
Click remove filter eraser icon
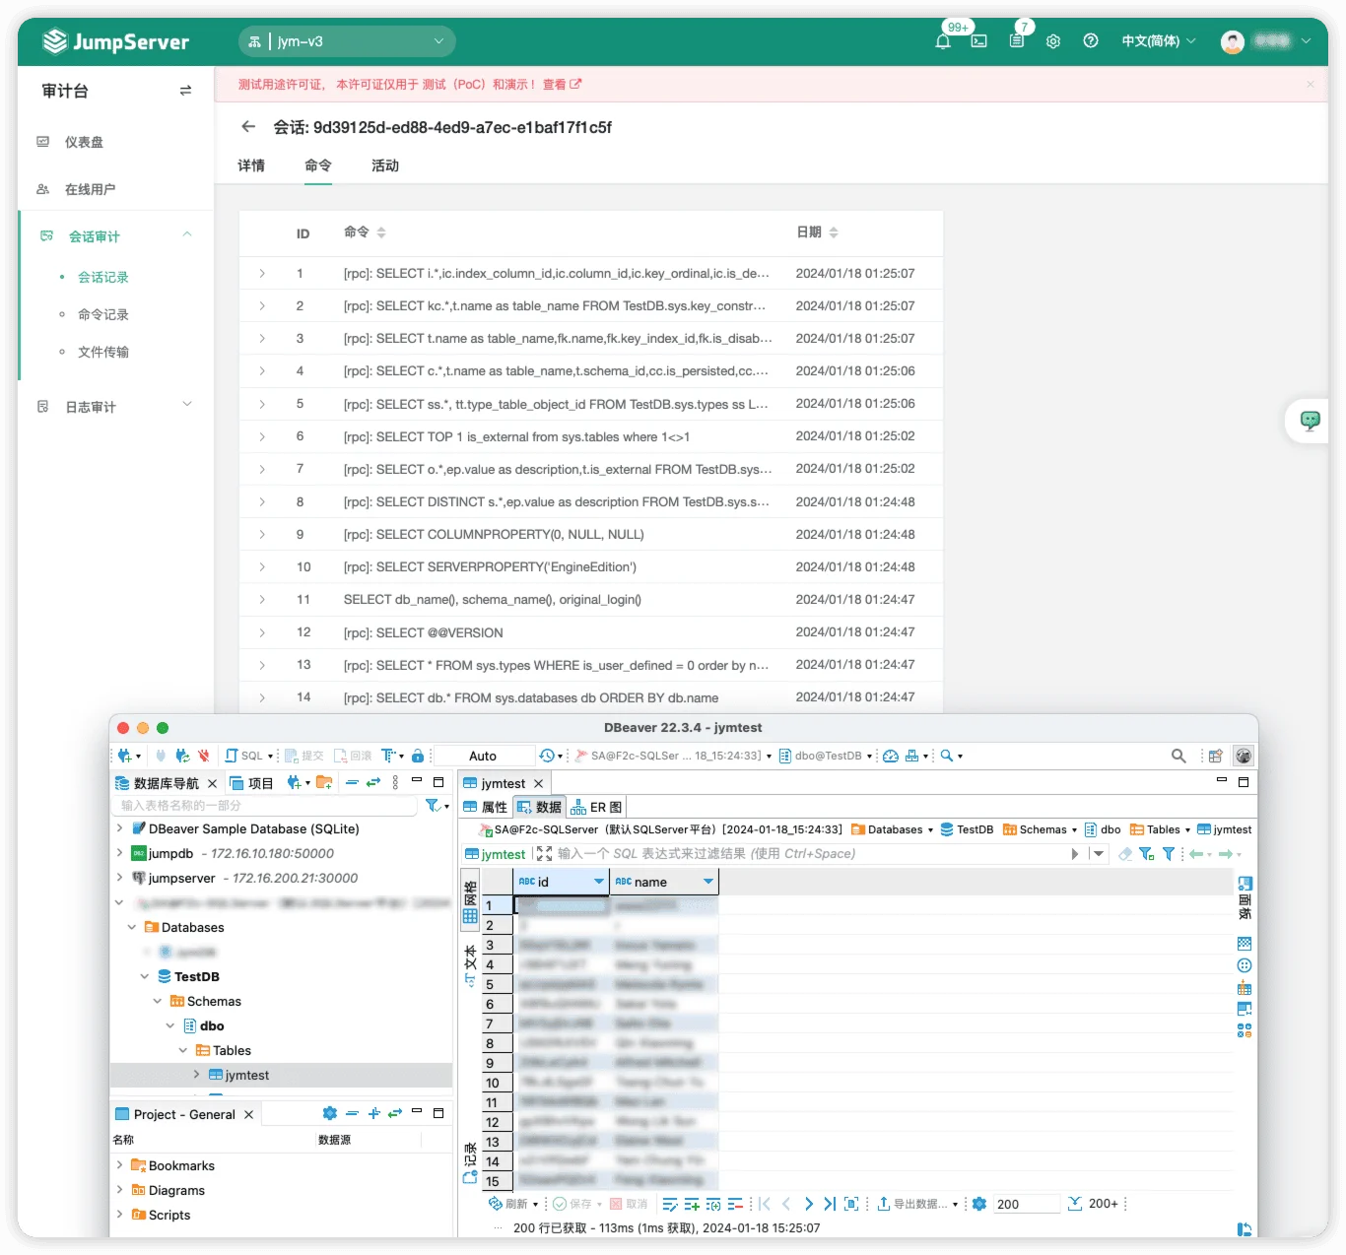1125,854
